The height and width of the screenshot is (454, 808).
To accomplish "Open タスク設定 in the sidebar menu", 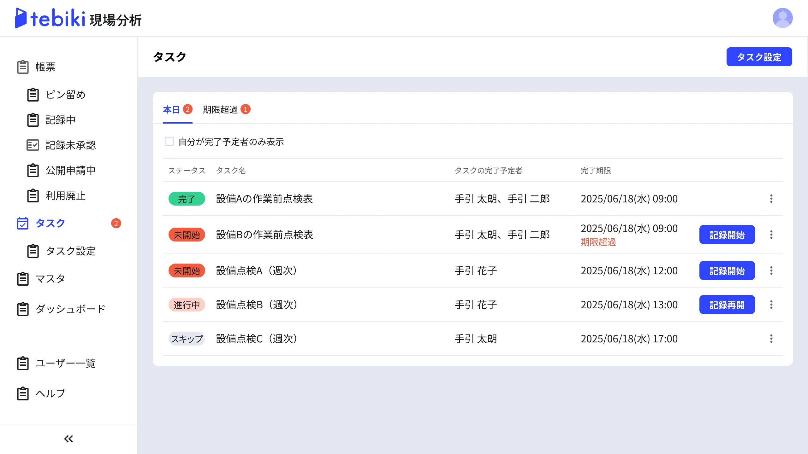I will 70,251.
